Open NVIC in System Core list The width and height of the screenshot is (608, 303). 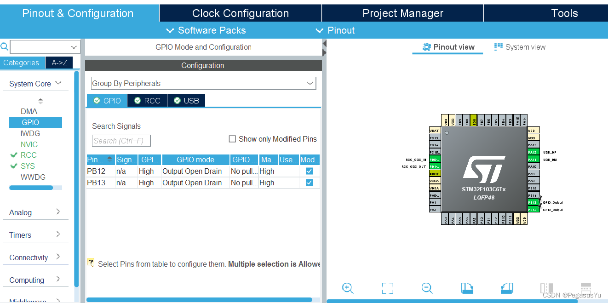29,144
